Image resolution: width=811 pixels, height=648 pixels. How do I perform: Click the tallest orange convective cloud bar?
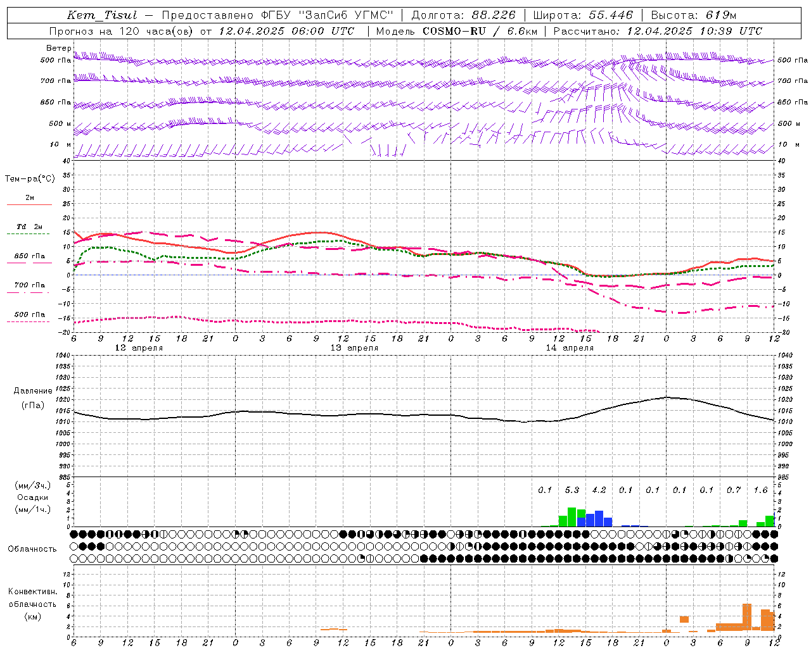747,617
